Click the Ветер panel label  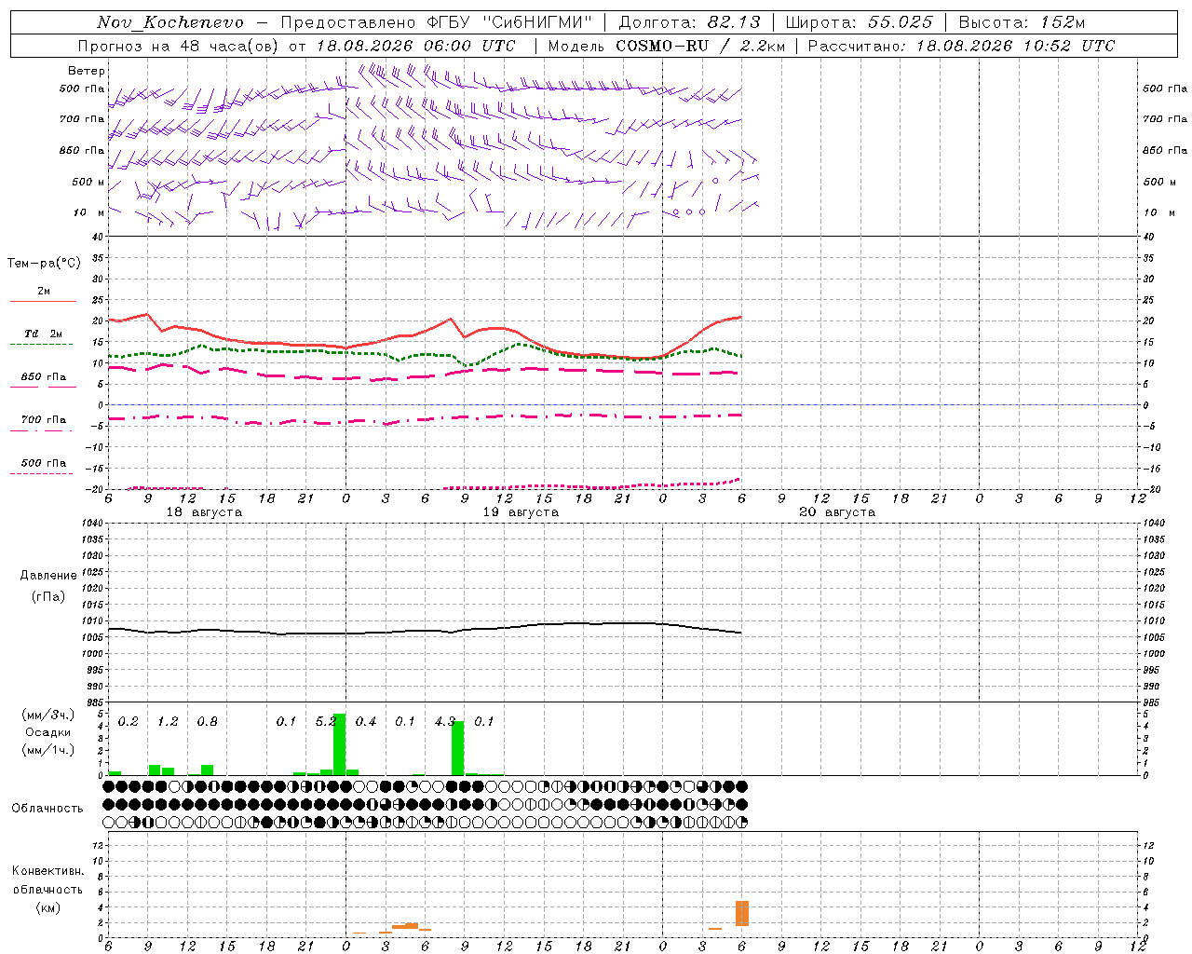tap(87, 71)
